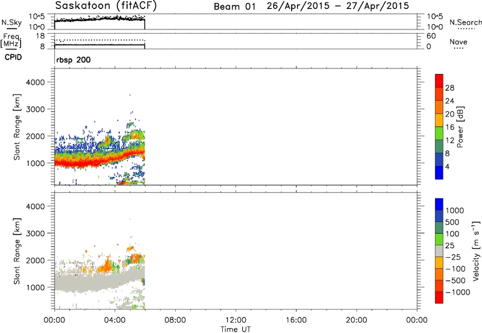Viewport: 482px width, 333px height.
Task: Click the "16:00" time tick label
Action: [x=296, y=320]
